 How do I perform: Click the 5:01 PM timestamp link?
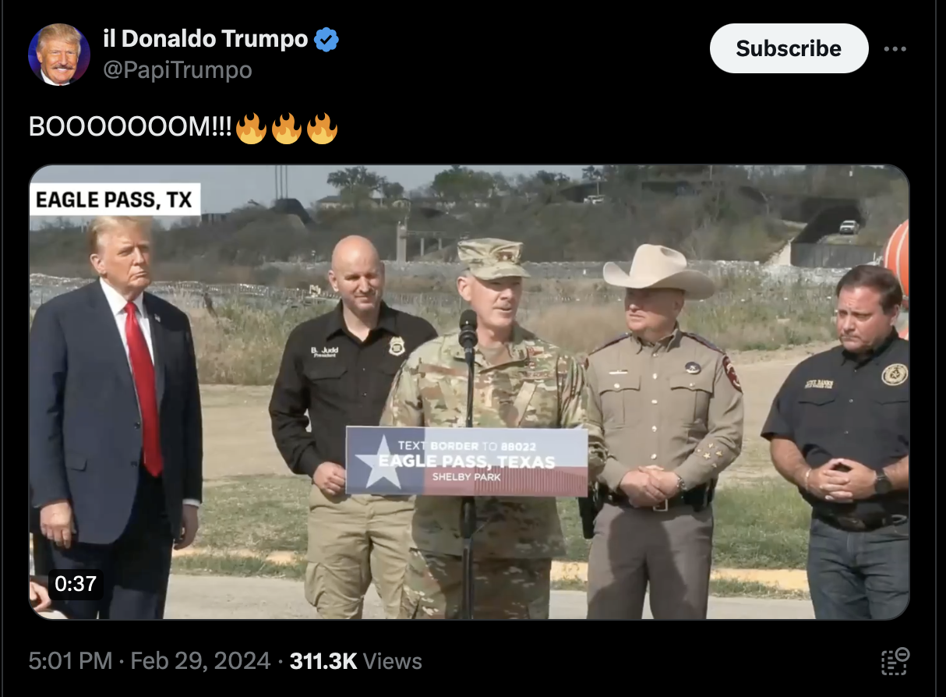coord(71,661)
